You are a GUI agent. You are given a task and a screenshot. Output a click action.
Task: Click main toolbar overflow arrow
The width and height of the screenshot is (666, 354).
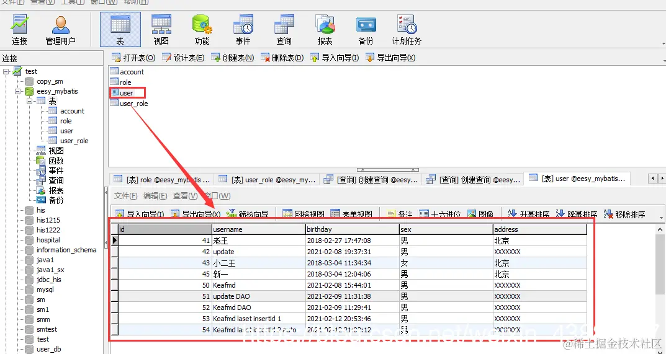664,44
